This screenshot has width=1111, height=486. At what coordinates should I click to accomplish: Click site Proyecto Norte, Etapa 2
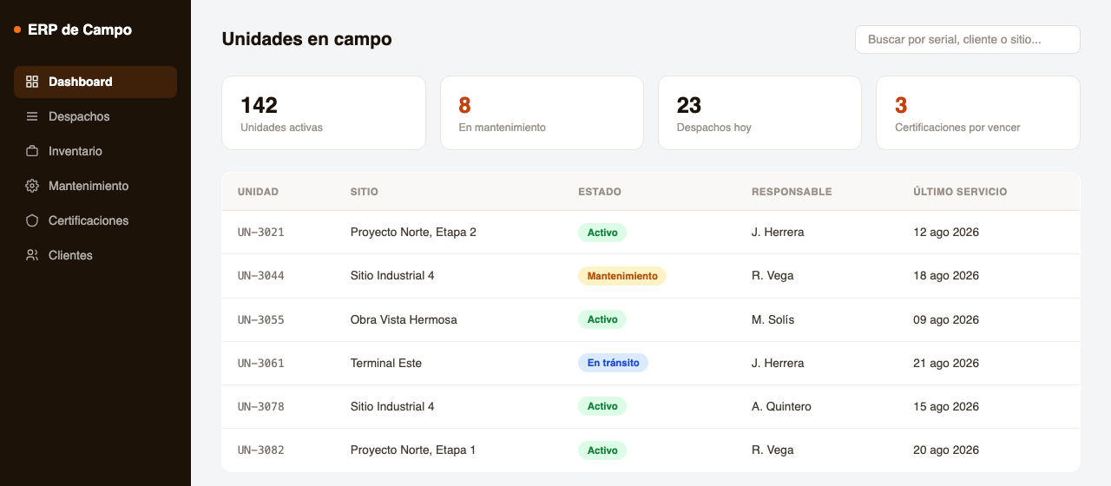[413, 233]
